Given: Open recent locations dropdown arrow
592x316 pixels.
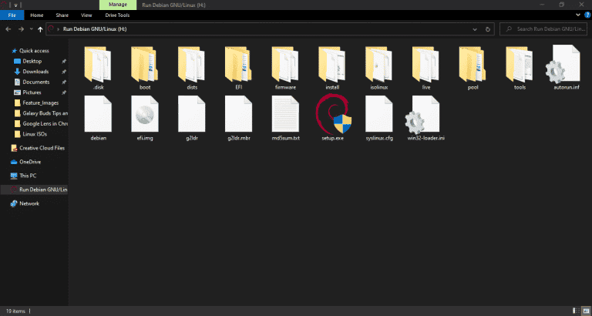Looking at the screenshot, I should click(x=29, y=29).
